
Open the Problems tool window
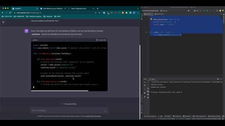[x=177, y=116]
